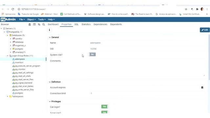This screenshot has width=210, height=118.
Task: Click the browser forward arrow
Action: (x=8, y=9)
